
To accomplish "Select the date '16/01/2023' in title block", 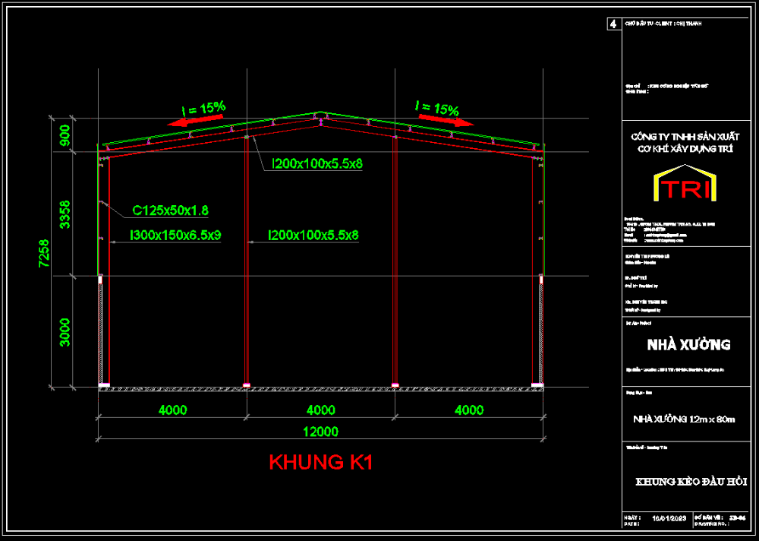I will point(669,518).
